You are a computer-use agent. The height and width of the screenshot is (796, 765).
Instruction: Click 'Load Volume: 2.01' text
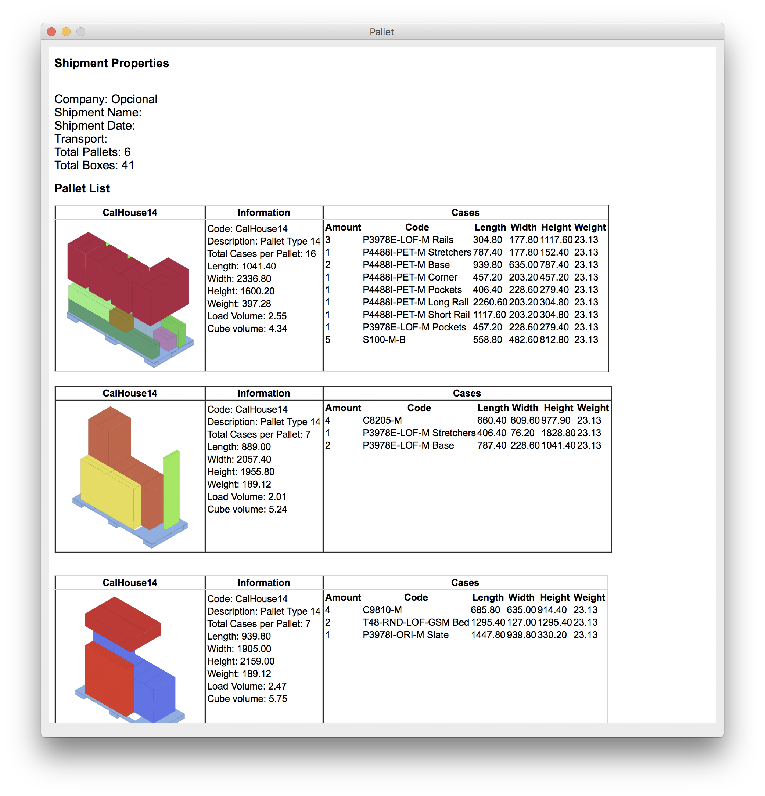point(247,497)
